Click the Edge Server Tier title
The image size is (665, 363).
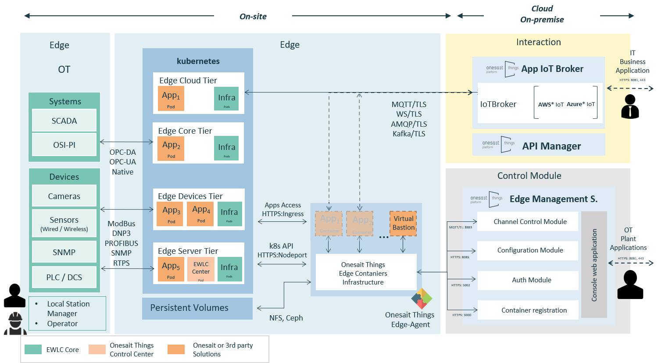point(188,251)
